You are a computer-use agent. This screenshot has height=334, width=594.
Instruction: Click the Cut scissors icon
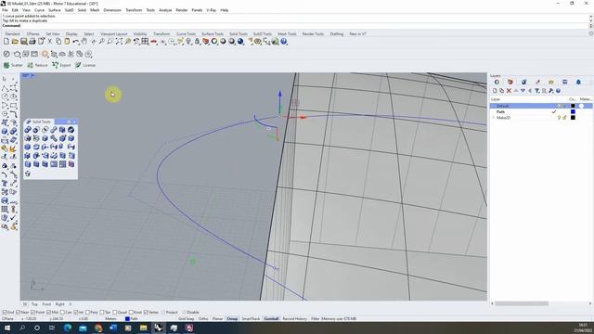click(x=49, y=42)
